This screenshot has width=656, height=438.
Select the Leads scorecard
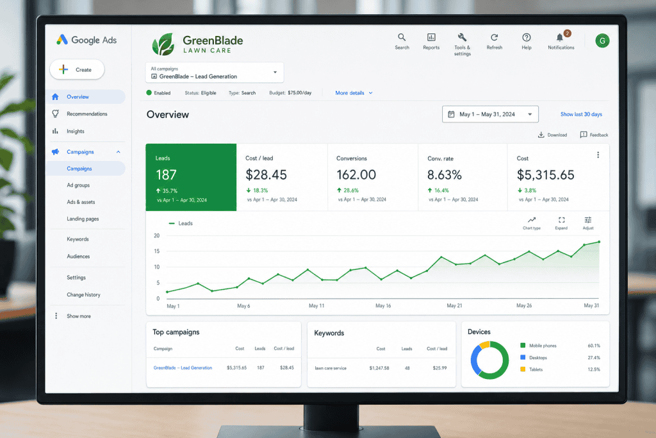coord(191,177)
